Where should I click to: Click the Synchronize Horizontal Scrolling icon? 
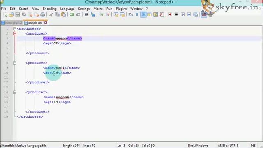(122, 15)
